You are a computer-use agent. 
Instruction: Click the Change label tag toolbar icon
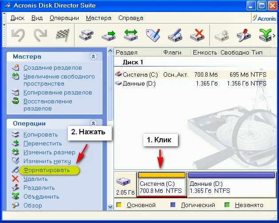(x=153, y=35)
